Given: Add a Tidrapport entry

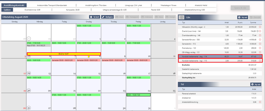Looking at the screenshot, I should point(132,17).
